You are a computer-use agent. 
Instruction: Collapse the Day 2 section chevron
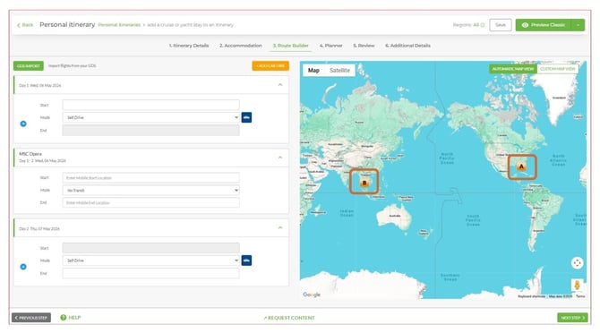280,228
